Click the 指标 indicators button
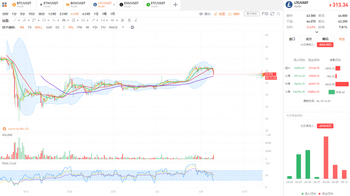Viewport: 350px width, 196px height. [x=234, y=14]
